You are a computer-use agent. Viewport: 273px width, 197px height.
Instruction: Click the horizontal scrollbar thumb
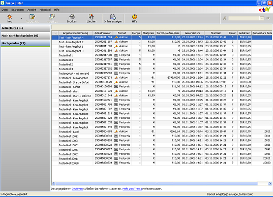point(157,183)
